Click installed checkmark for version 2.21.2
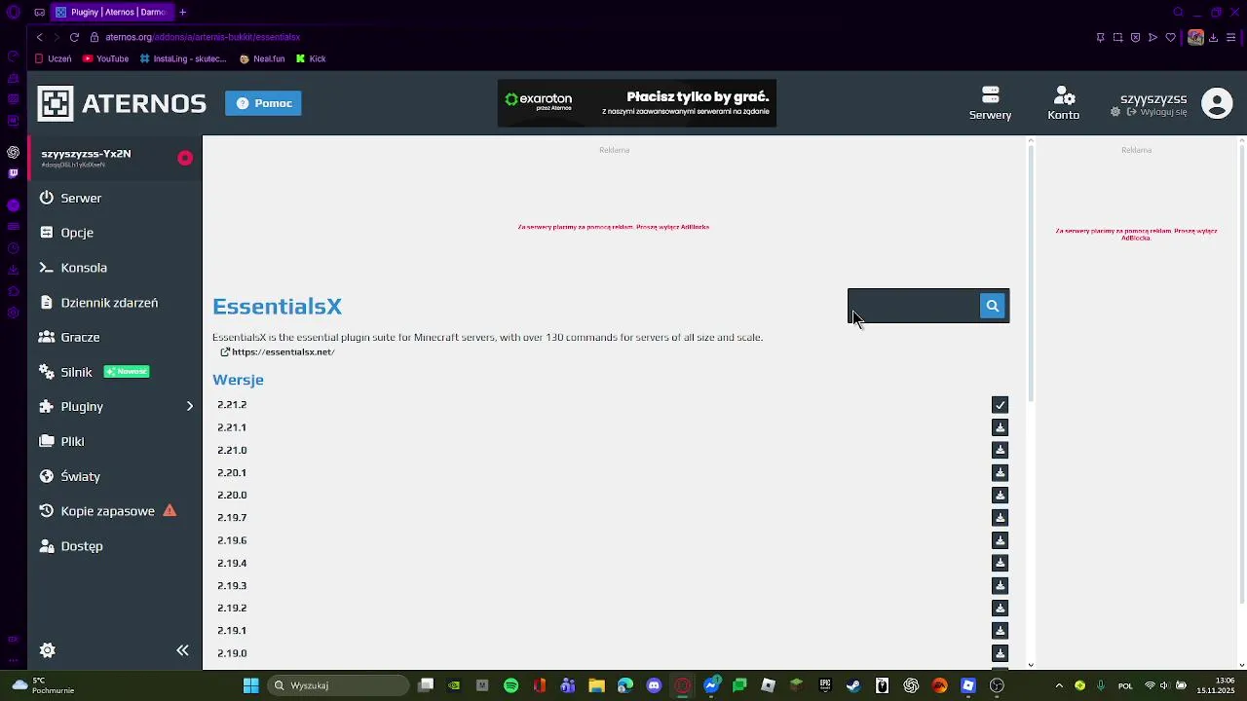Screen dimensions: 1247x701 pyautogui.click(x=1000, y=405)
